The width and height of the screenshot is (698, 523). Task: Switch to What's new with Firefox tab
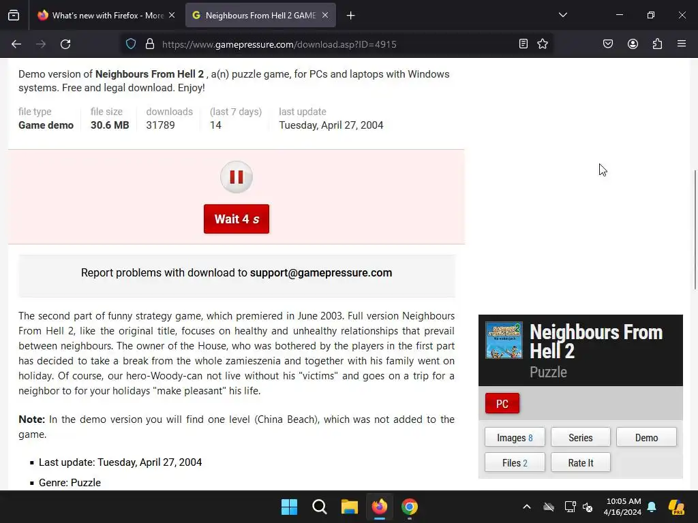click(107, 16)
